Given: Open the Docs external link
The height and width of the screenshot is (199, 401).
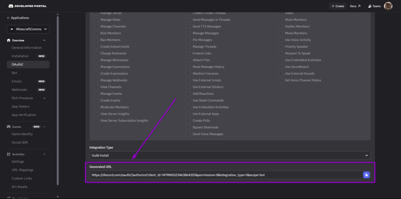Looking at the screenshot, I should tap(355, 6).
